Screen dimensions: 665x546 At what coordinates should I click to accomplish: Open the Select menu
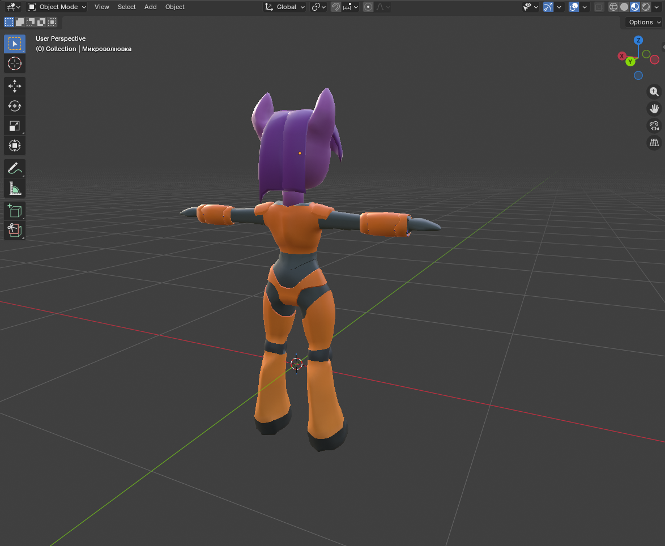[x=127, y=7]
